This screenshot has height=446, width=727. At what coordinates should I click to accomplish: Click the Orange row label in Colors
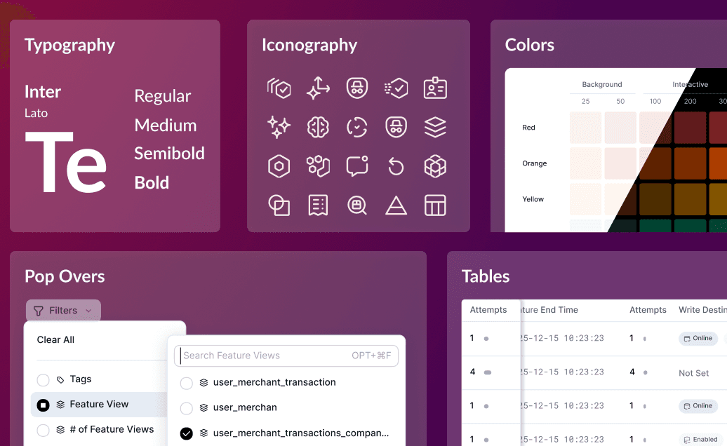(x=534, y=163)
